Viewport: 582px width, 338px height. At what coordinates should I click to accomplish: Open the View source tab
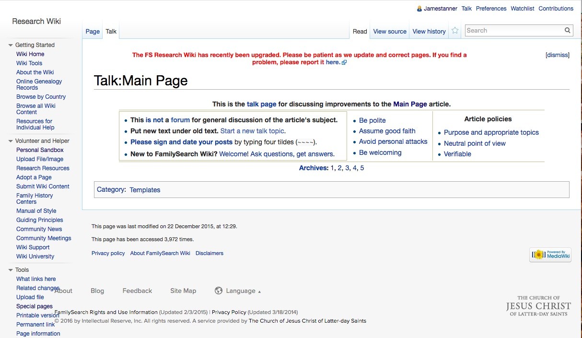click(390, 31)
